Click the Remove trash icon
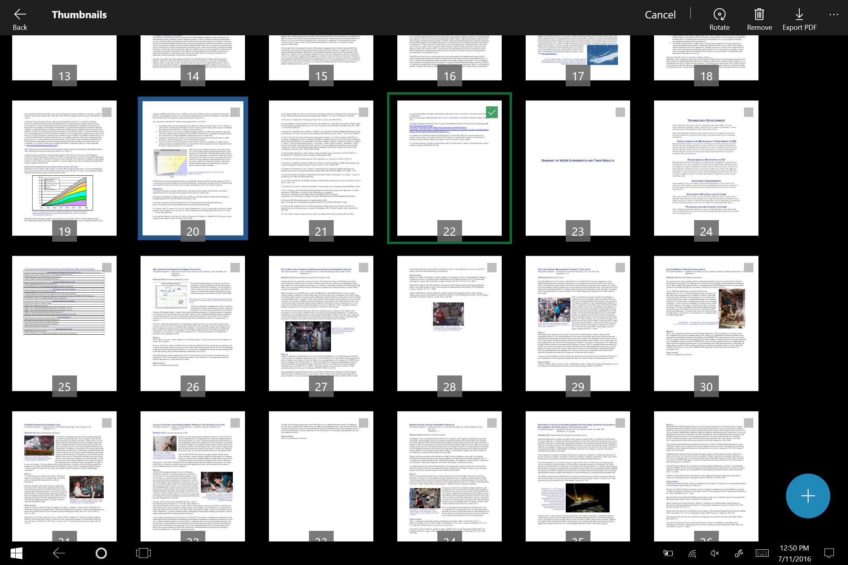Screen dimensions: 848x565 pos(759,15)
